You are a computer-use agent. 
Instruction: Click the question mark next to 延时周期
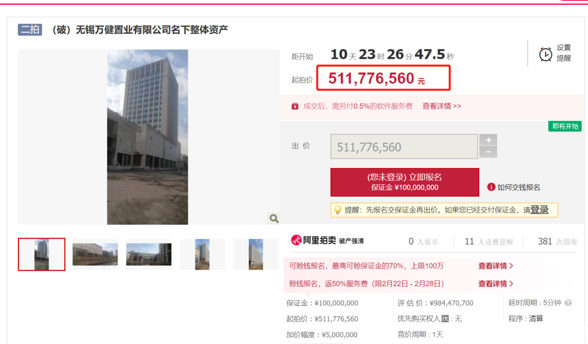568,303
